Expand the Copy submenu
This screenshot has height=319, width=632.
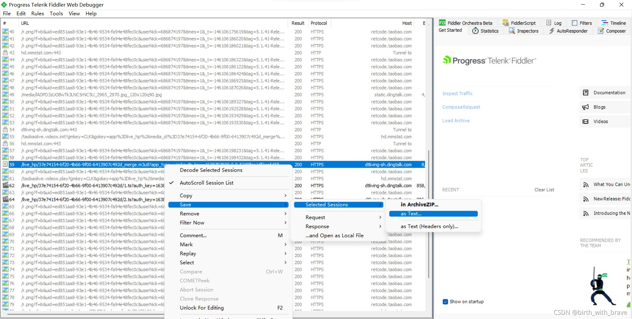(228, 195)
